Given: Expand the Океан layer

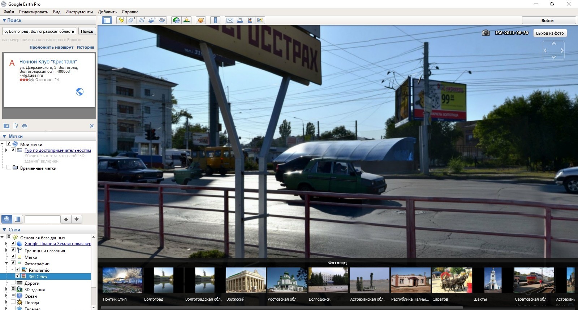Looking at the screenshot, I should click(6, 296).
